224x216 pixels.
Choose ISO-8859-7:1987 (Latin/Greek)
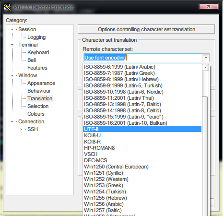(x=142, y=73)
